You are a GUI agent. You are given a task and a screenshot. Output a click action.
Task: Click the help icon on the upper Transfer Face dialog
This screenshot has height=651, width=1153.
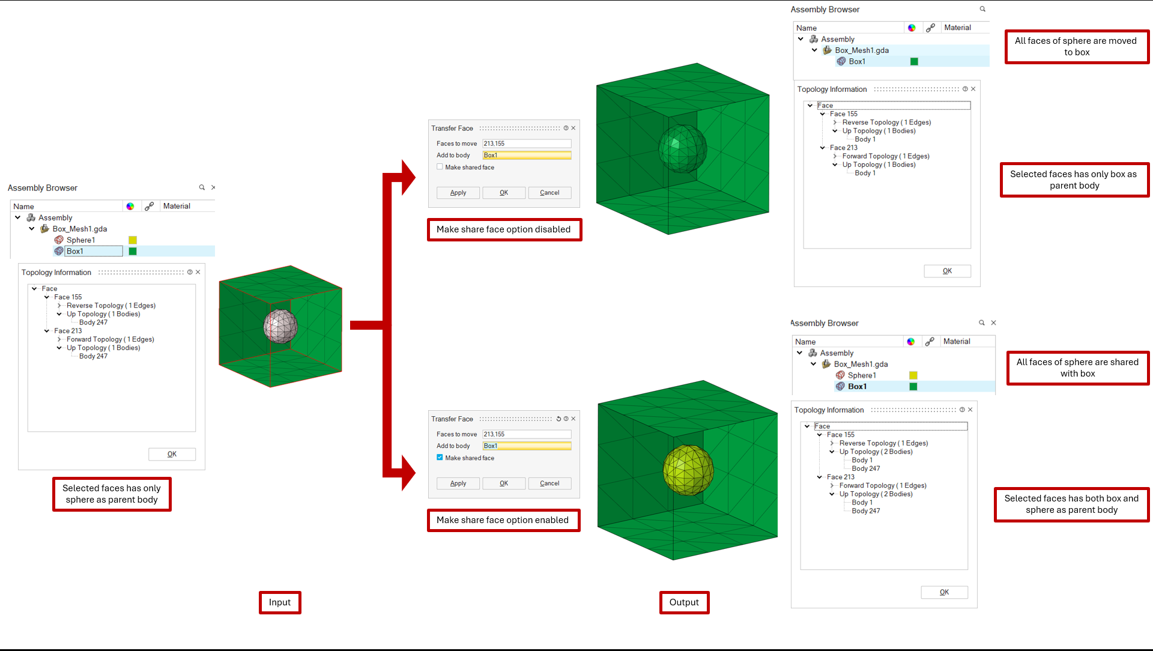tap(566, 128)
